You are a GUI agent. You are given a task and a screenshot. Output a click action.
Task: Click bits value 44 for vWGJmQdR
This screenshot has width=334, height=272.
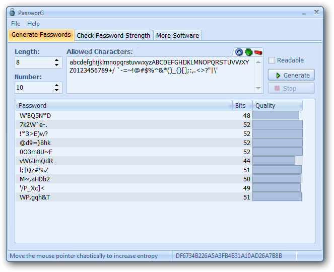tap(247, 161)
